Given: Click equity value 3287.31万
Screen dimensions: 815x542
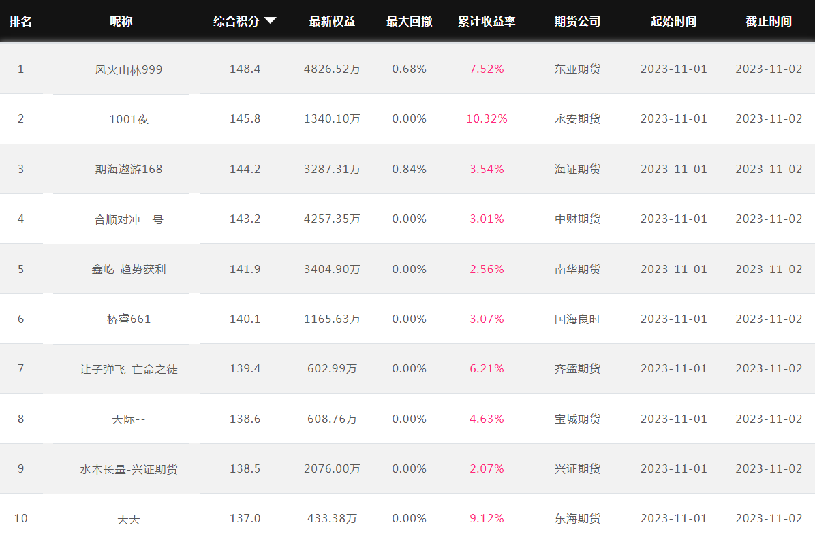Looking at the screenshot, I should (332, 170).
